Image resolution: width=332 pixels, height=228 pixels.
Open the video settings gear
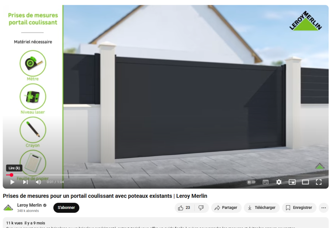pos(279,182)
